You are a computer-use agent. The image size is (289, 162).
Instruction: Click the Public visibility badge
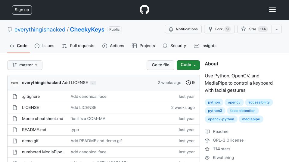coord(114,29)
